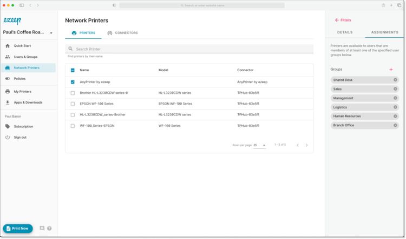Click the browser address bar
The width and height of the screenshot is (406, 239).
[x=202, y=5]
